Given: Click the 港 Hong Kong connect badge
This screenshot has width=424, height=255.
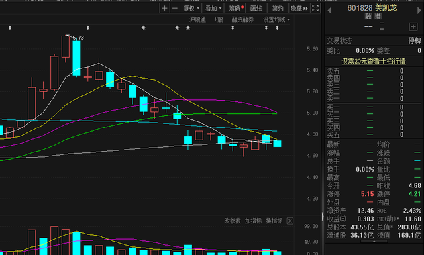Looking at the screenshot, I should pos(378,16).
